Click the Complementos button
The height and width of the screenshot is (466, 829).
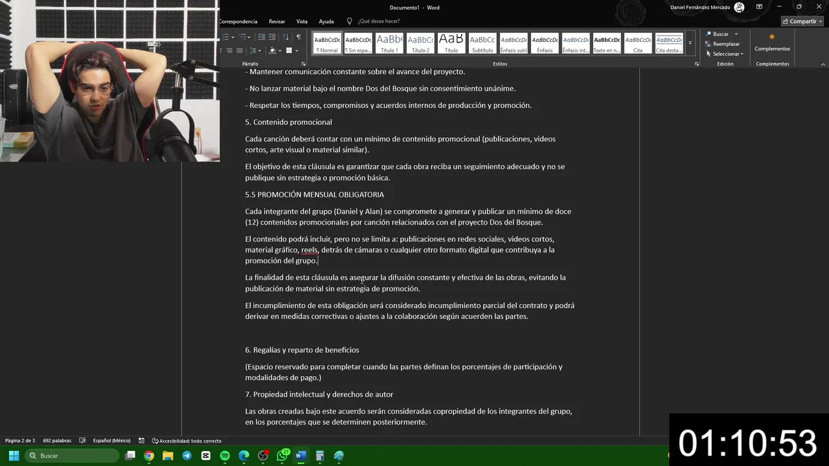(x=772, y=43)
